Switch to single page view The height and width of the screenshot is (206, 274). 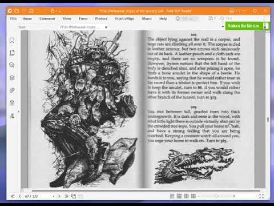click(172, 196)
